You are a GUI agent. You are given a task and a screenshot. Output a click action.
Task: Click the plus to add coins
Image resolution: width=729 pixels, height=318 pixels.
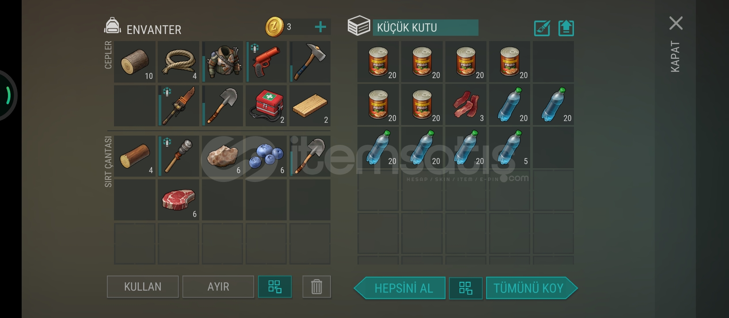(x=320, y=27)
